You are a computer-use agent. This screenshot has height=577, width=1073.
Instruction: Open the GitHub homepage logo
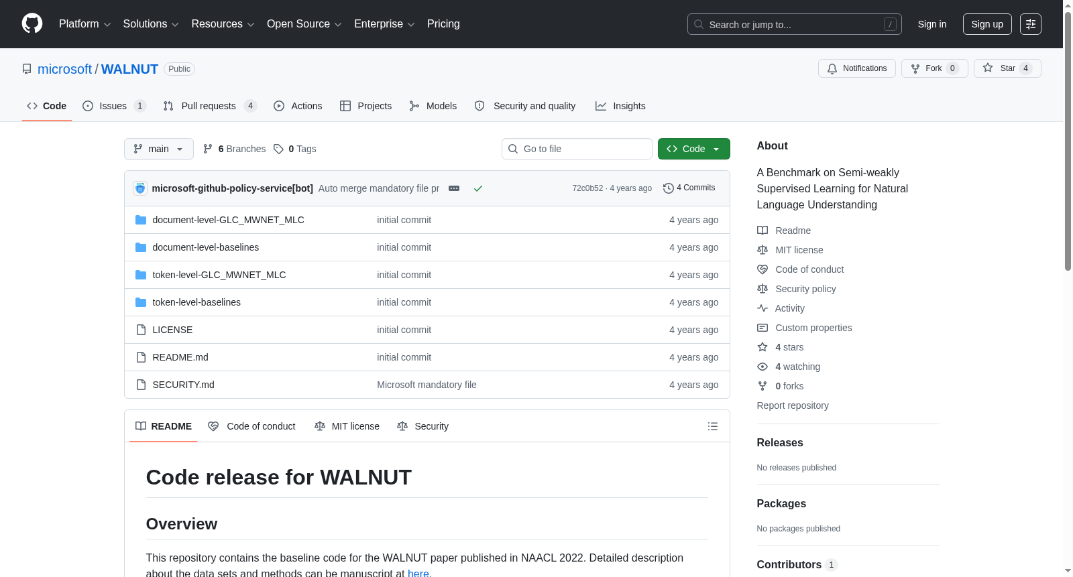(x=32, y=23)
